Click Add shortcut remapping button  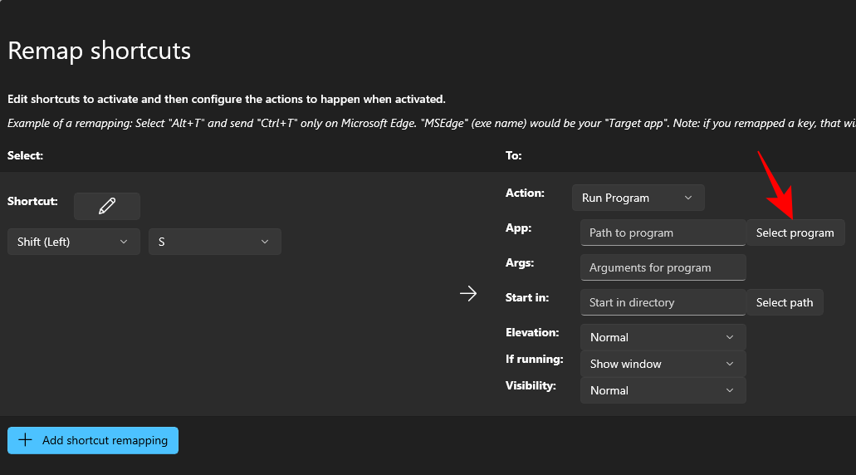[93, 440]
